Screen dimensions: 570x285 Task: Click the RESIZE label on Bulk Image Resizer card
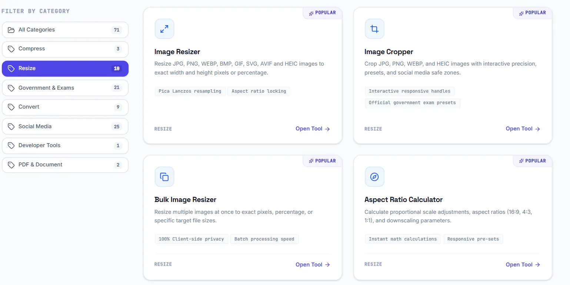pyautogui.click(x=163, y=264)
